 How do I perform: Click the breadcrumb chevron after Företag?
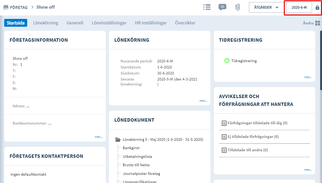(x=32, y=7)
